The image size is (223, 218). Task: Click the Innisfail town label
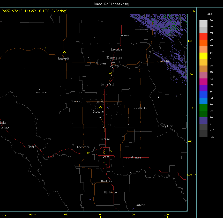[x=107, y=84]
